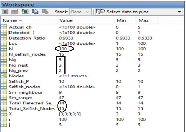Click the <1x100 double> value of Loc

[77, 44]
